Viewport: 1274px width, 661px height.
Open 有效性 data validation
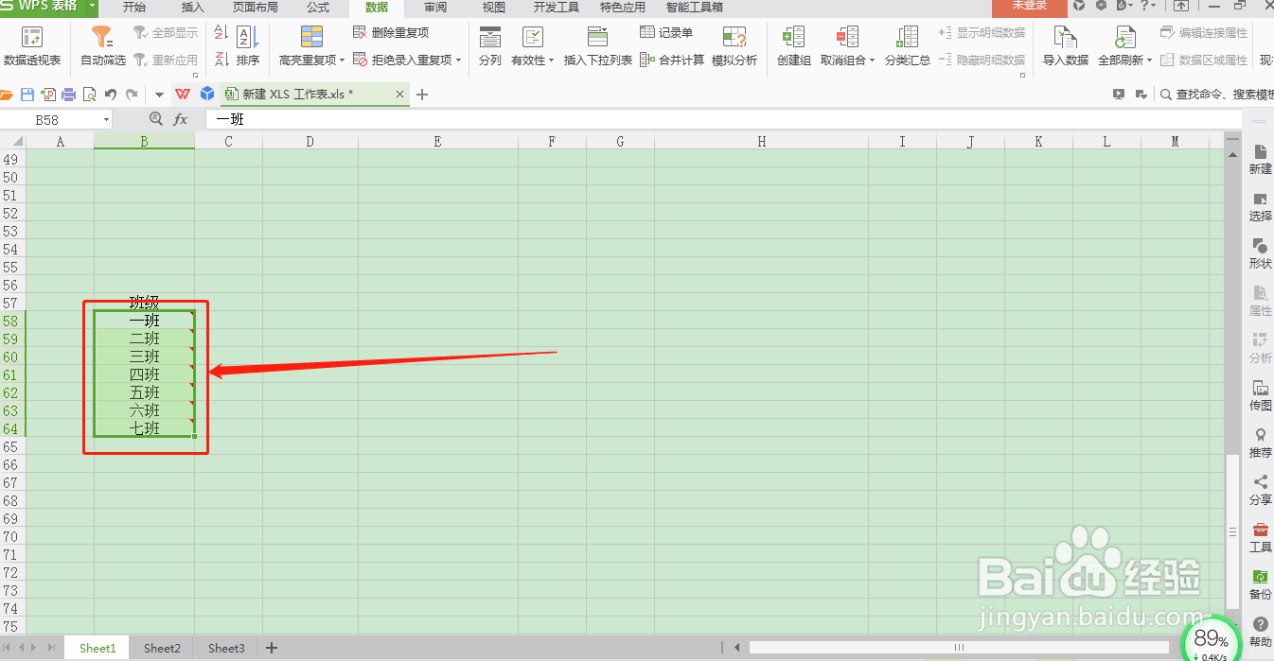533,46
